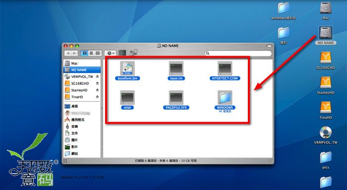The height and width of the screenshot is (190, 347).
Task: Switch to column view mode
Action: (x=98, y=53)
